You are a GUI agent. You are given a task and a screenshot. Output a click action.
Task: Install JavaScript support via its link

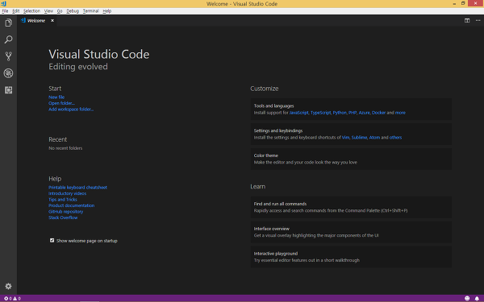click(298, 113)
